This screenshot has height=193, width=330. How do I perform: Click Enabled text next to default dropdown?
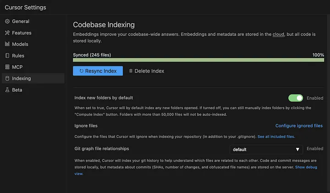pyautogui.click(x=315, y=149)
